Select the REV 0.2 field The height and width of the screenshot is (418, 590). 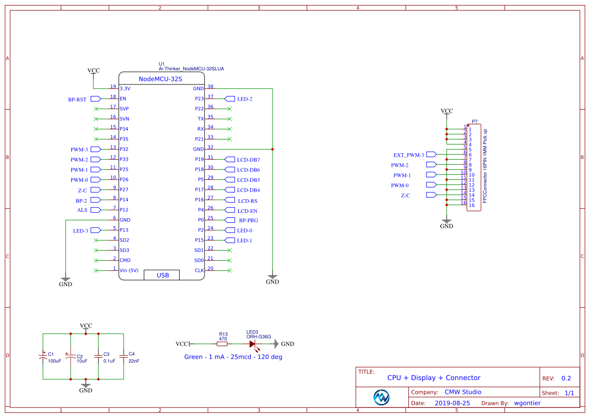[x=566, y=378]
